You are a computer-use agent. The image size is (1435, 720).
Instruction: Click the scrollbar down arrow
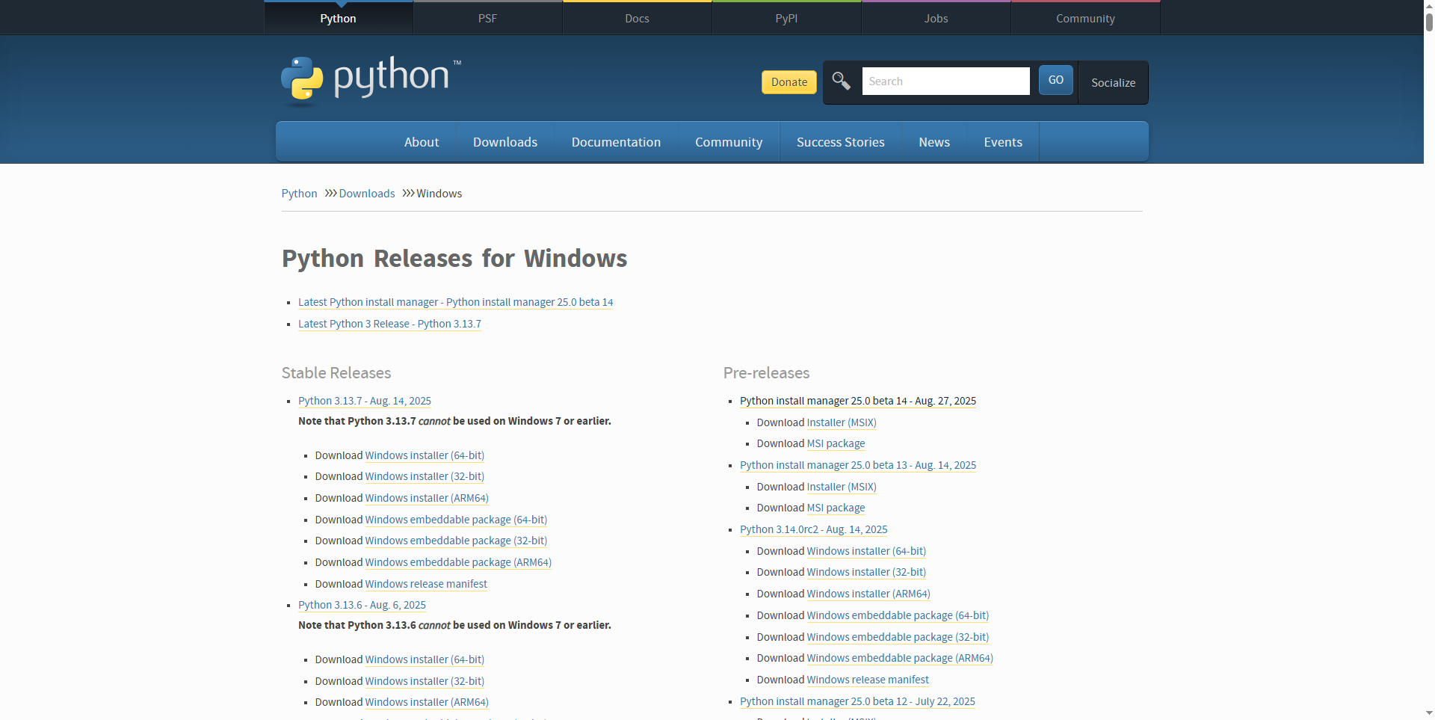1429,714
